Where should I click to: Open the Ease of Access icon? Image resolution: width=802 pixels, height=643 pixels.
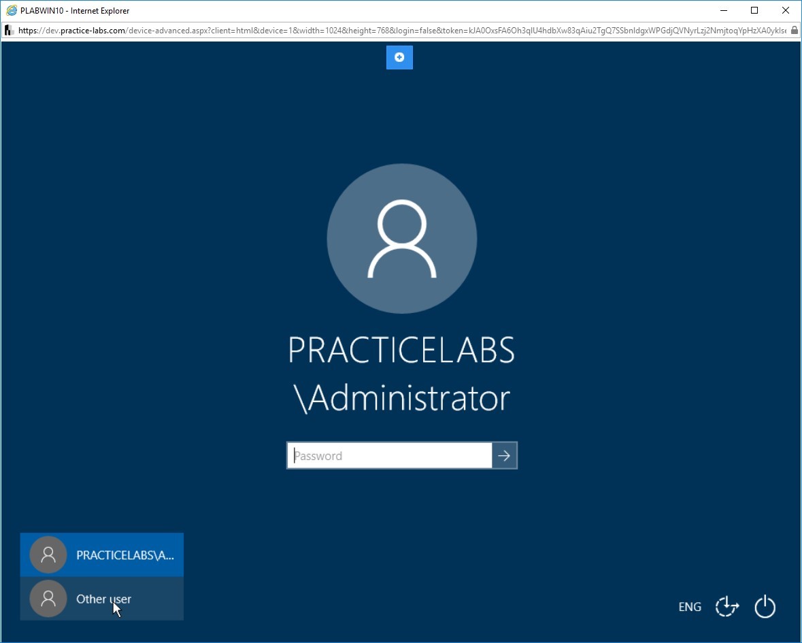726,607
